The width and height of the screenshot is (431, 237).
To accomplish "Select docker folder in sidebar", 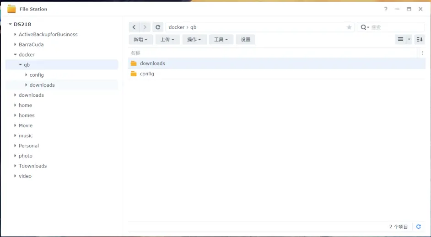I will pos(27,55).
